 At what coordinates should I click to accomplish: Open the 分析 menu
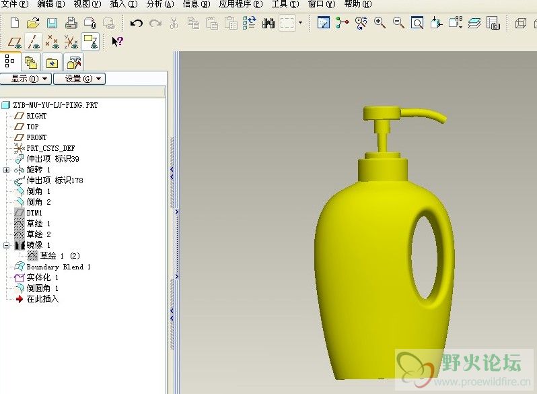tap(159, 4)
